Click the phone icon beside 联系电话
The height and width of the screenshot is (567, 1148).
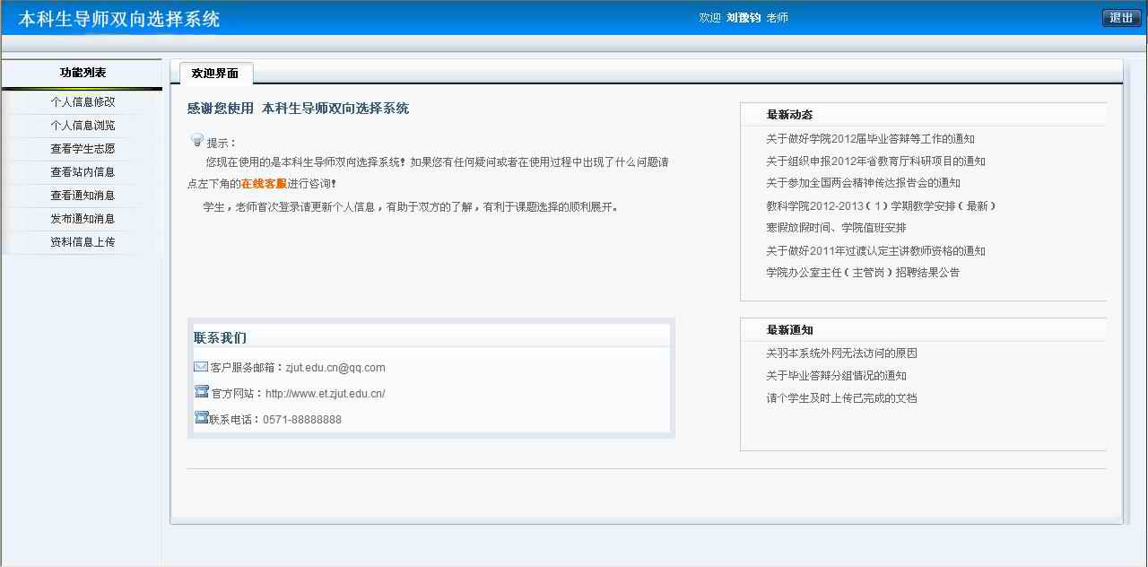(x=201, y=418)
